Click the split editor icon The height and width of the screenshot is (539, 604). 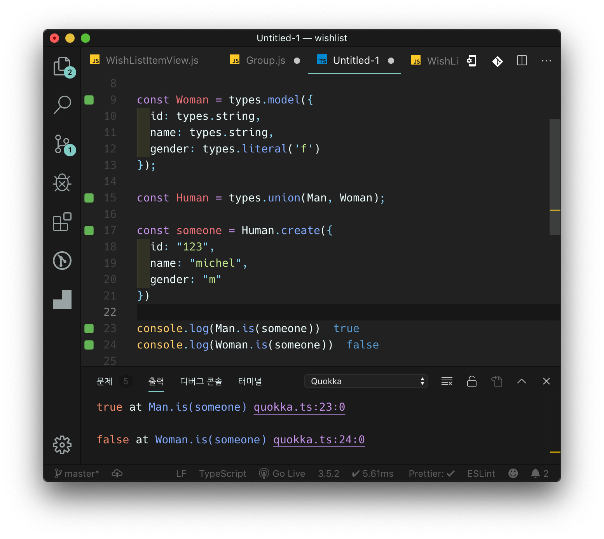[522, 61]
